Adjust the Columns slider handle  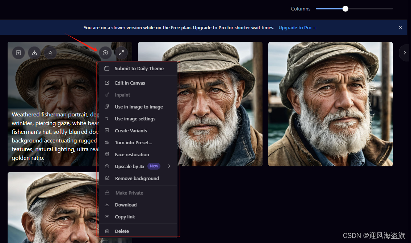[x=345, y=9]
